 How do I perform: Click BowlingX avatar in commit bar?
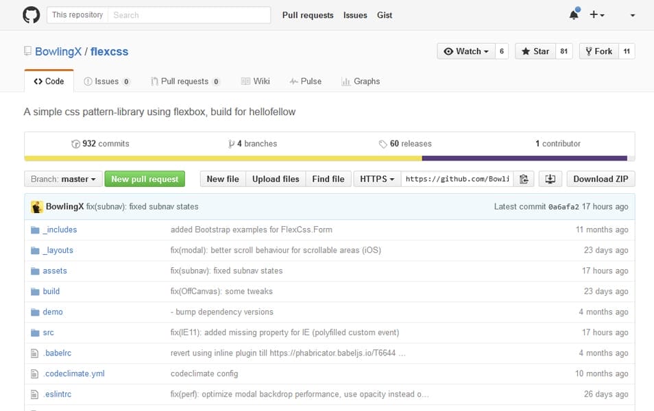click(37, 207)
